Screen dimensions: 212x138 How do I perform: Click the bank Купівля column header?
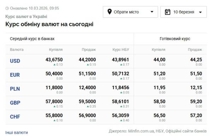click(x=56, y=50)
